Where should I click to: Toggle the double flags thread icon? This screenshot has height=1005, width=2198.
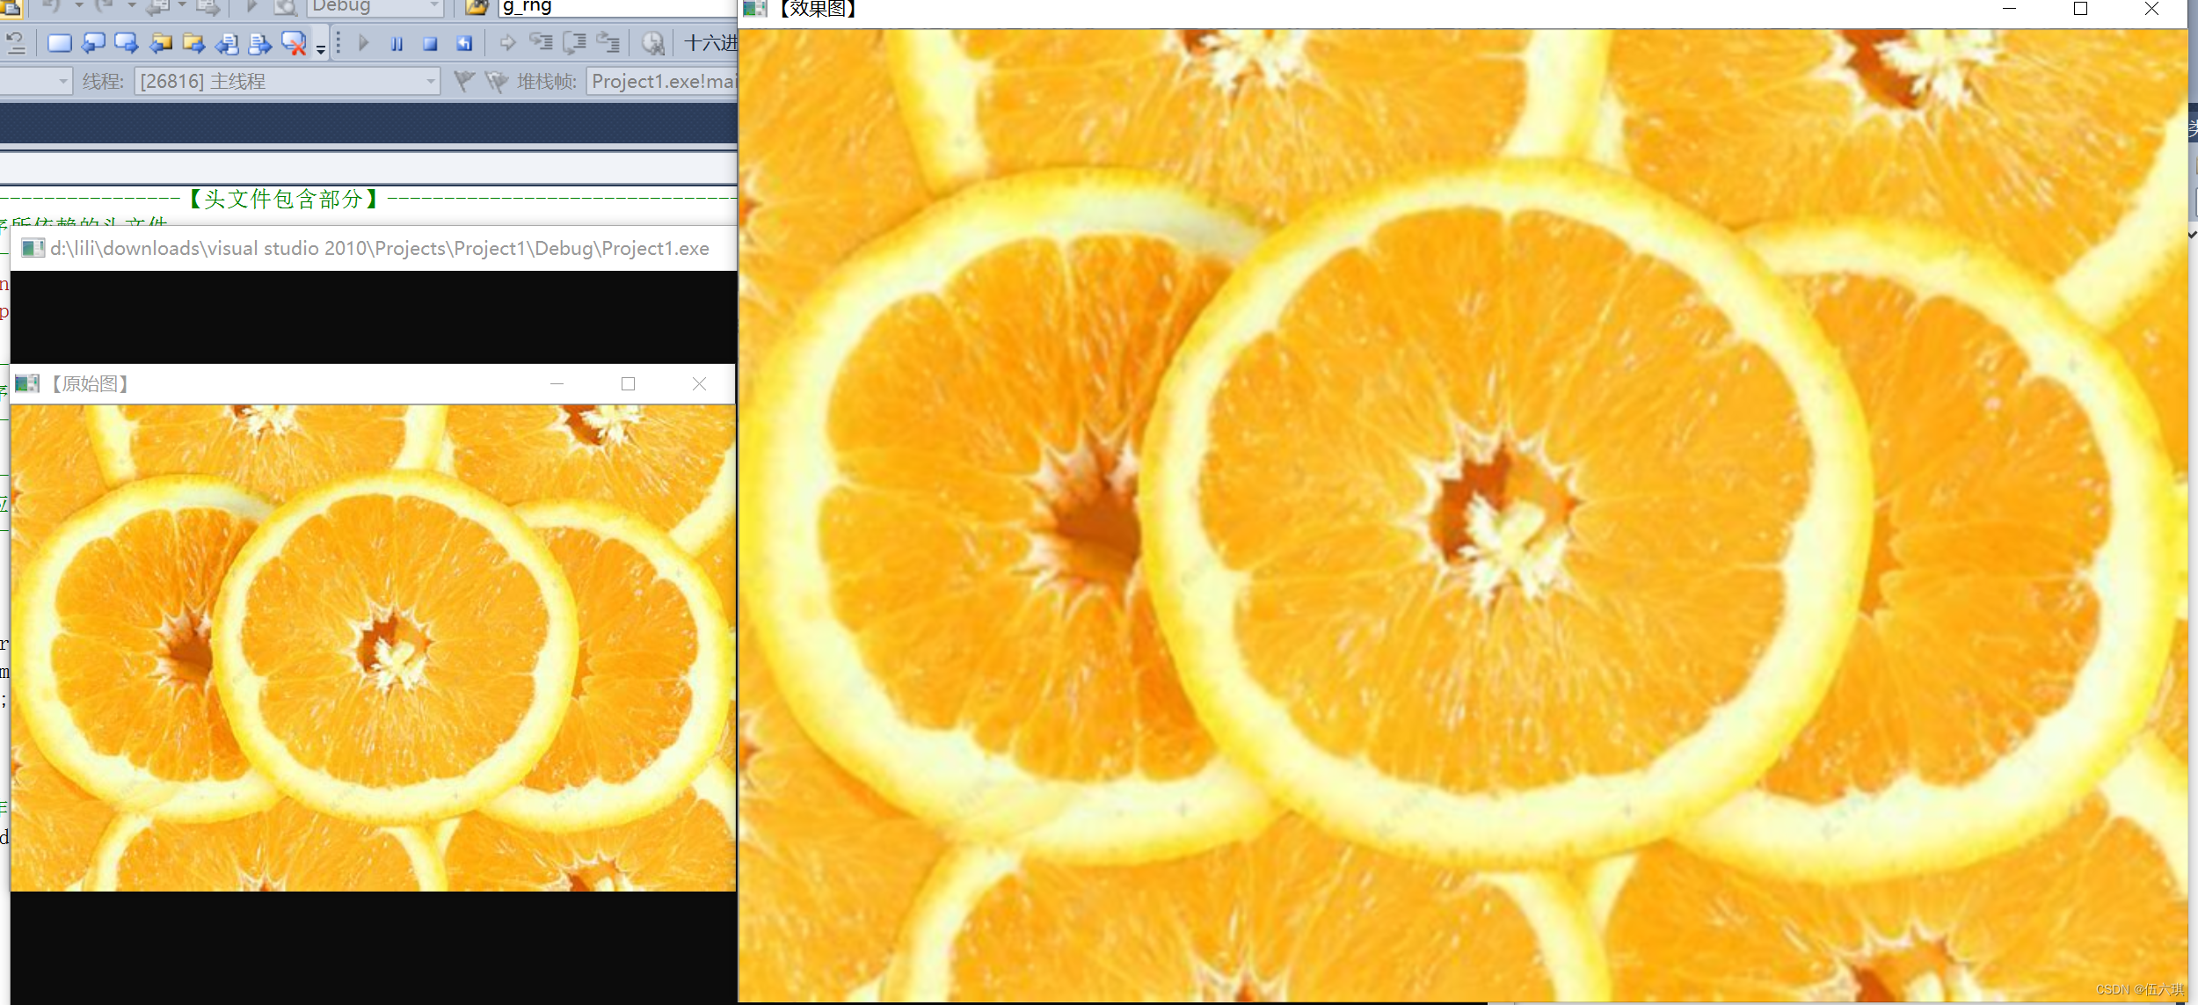[497, 82]
